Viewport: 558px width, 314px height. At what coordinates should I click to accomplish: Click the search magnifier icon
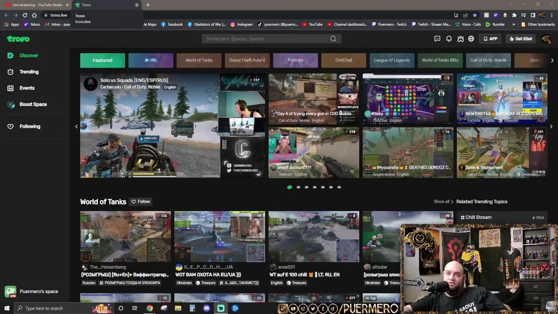pos(333,39)
